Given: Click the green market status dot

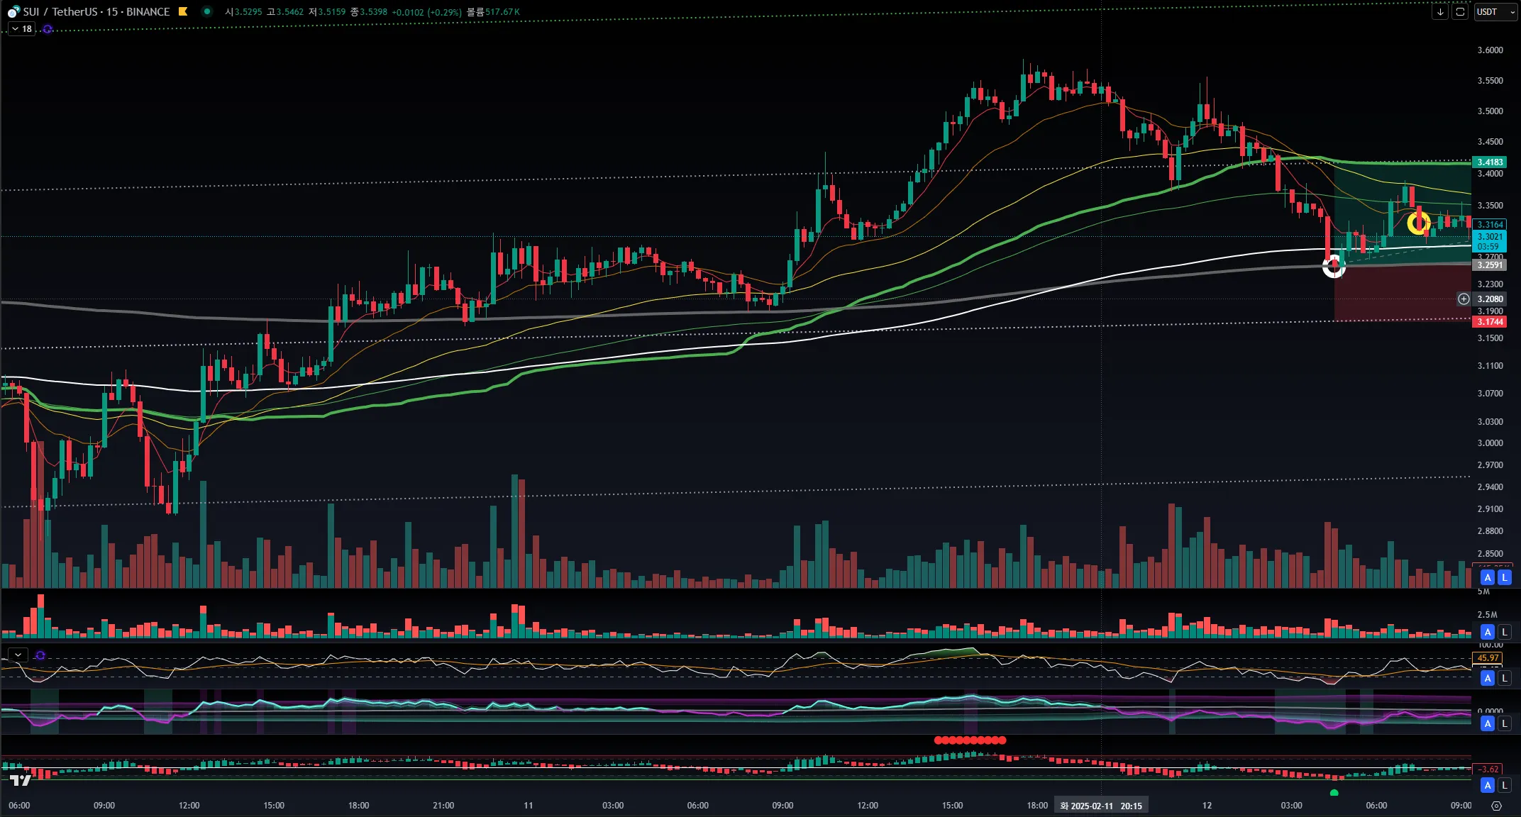Looking at the screenshot, I should [x=206, y=11].
